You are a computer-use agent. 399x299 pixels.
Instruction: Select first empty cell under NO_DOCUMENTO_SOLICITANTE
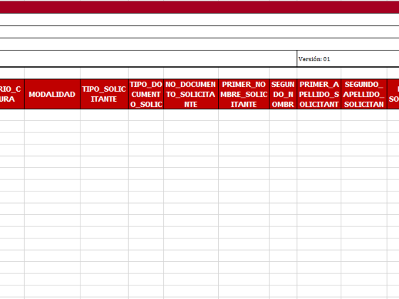(191, 115)
